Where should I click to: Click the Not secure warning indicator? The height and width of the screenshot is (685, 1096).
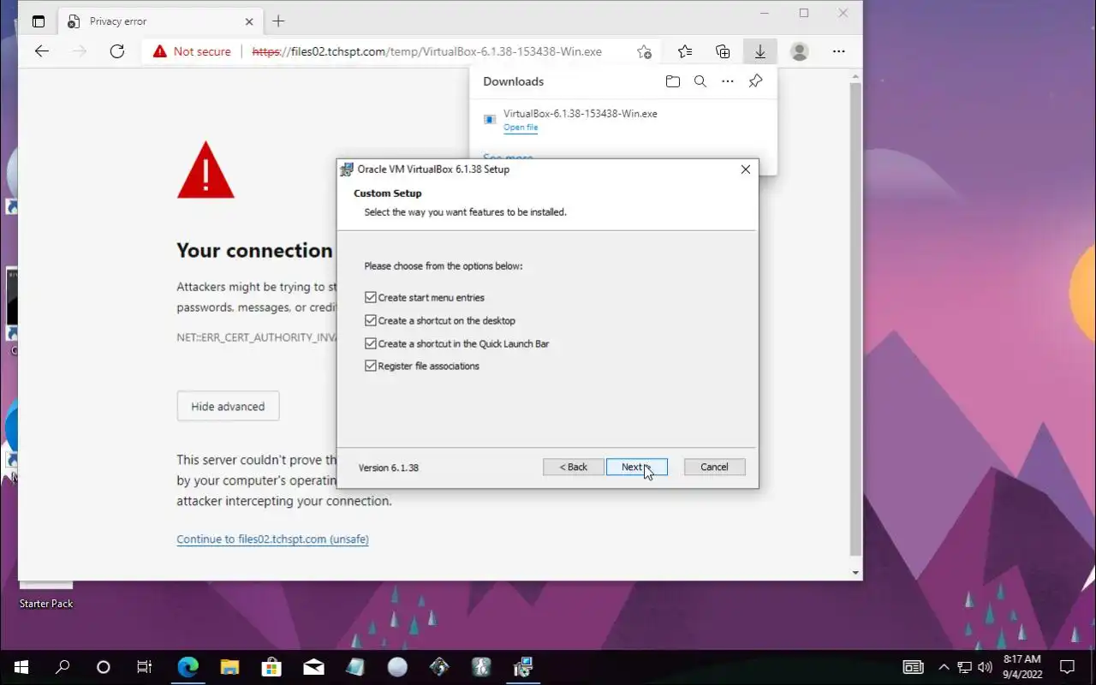(192, 51)
